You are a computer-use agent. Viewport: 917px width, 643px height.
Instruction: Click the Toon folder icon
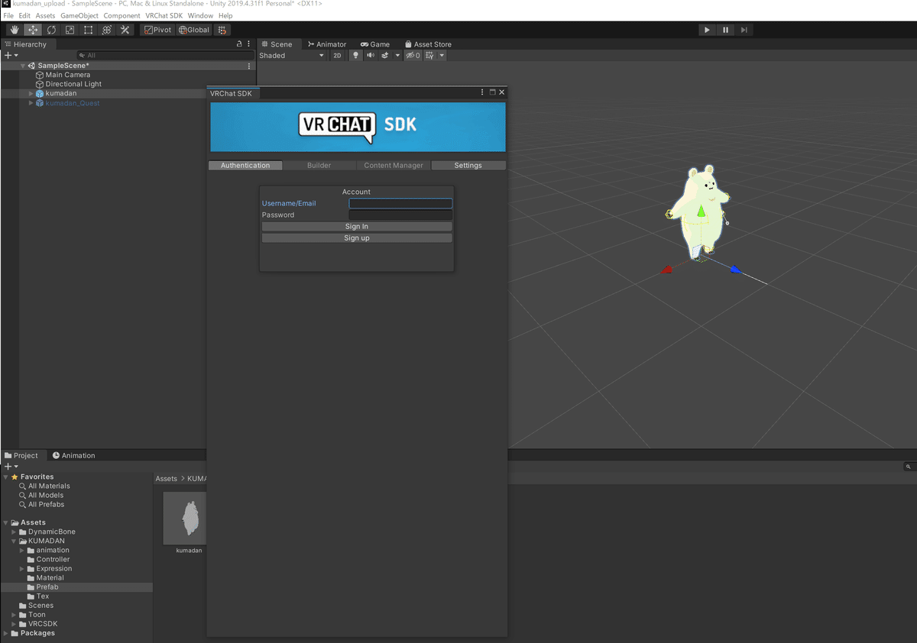coord(23,615)
